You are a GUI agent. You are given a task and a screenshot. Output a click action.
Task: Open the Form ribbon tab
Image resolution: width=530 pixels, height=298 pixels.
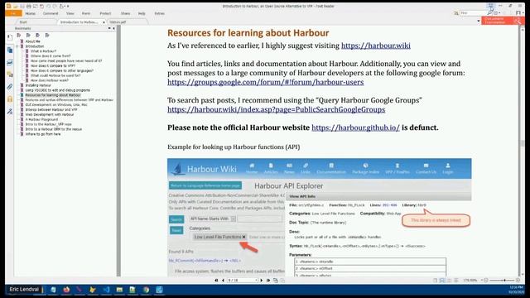[x=86, y=13]
